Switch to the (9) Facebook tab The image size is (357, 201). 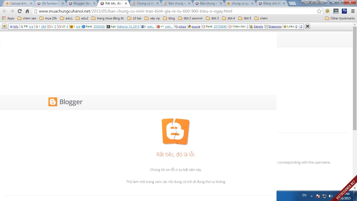pos(50,3)
